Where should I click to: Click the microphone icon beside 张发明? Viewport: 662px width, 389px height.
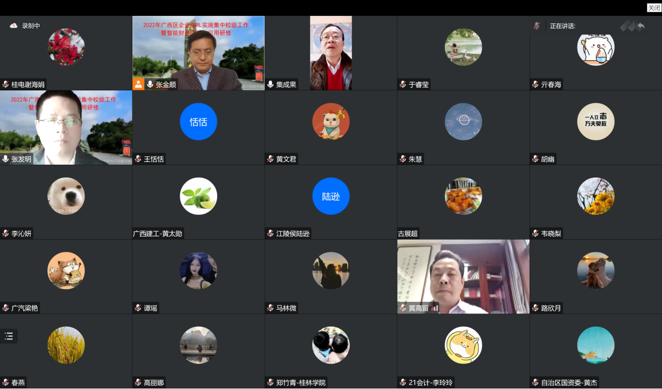click(6, 159)
